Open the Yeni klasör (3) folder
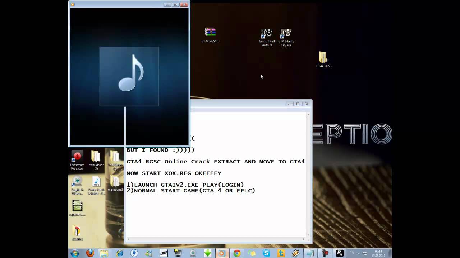460x258 pixels. [96, 160]
